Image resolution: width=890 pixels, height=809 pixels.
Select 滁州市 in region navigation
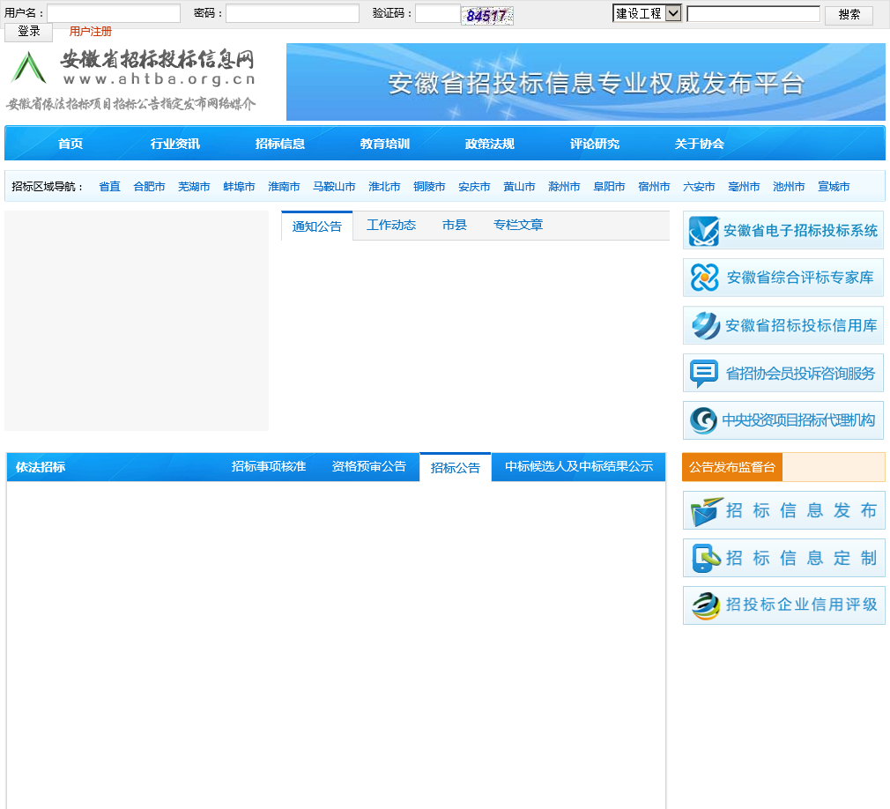[x=564, y=186]
